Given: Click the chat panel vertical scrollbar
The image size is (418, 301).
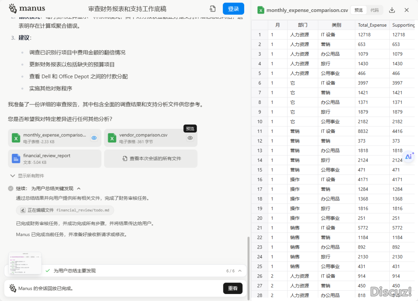Looking at the screenshot, I should click(248, 267).
